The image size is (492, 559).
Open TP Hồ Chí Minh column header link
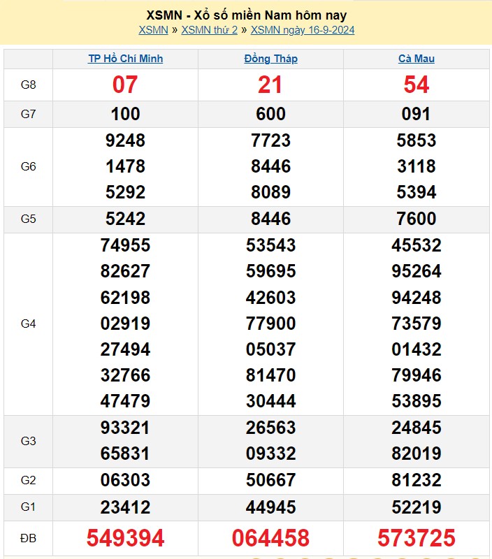[x=125, y=59]
